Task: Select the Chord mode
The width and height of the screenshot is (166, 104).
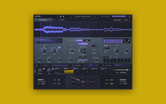Action: point(116,57)
